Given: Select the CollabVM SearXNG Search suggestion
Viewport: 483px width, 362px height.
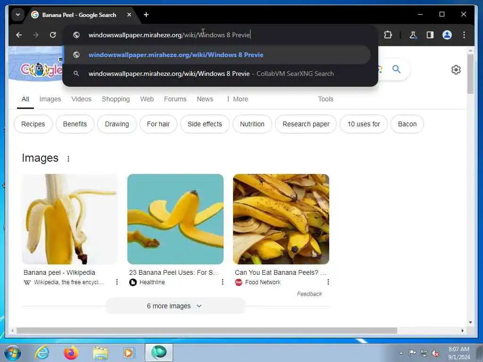Looking at the screenshot, I should [217, 74].
